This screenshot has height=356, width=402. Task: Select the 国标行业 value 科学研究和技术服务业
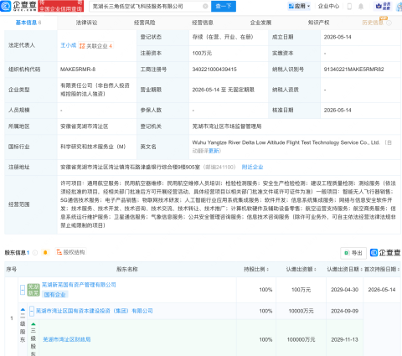(93, 147)
